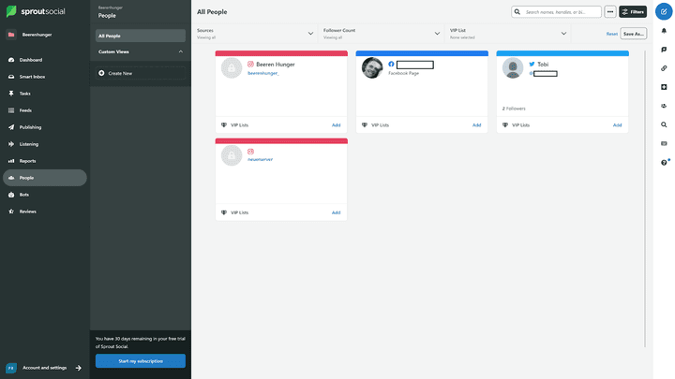Click the Sprout Social logo
This screenshot has width=675, height=379.
pyautogui.click(x=36, y=11)
